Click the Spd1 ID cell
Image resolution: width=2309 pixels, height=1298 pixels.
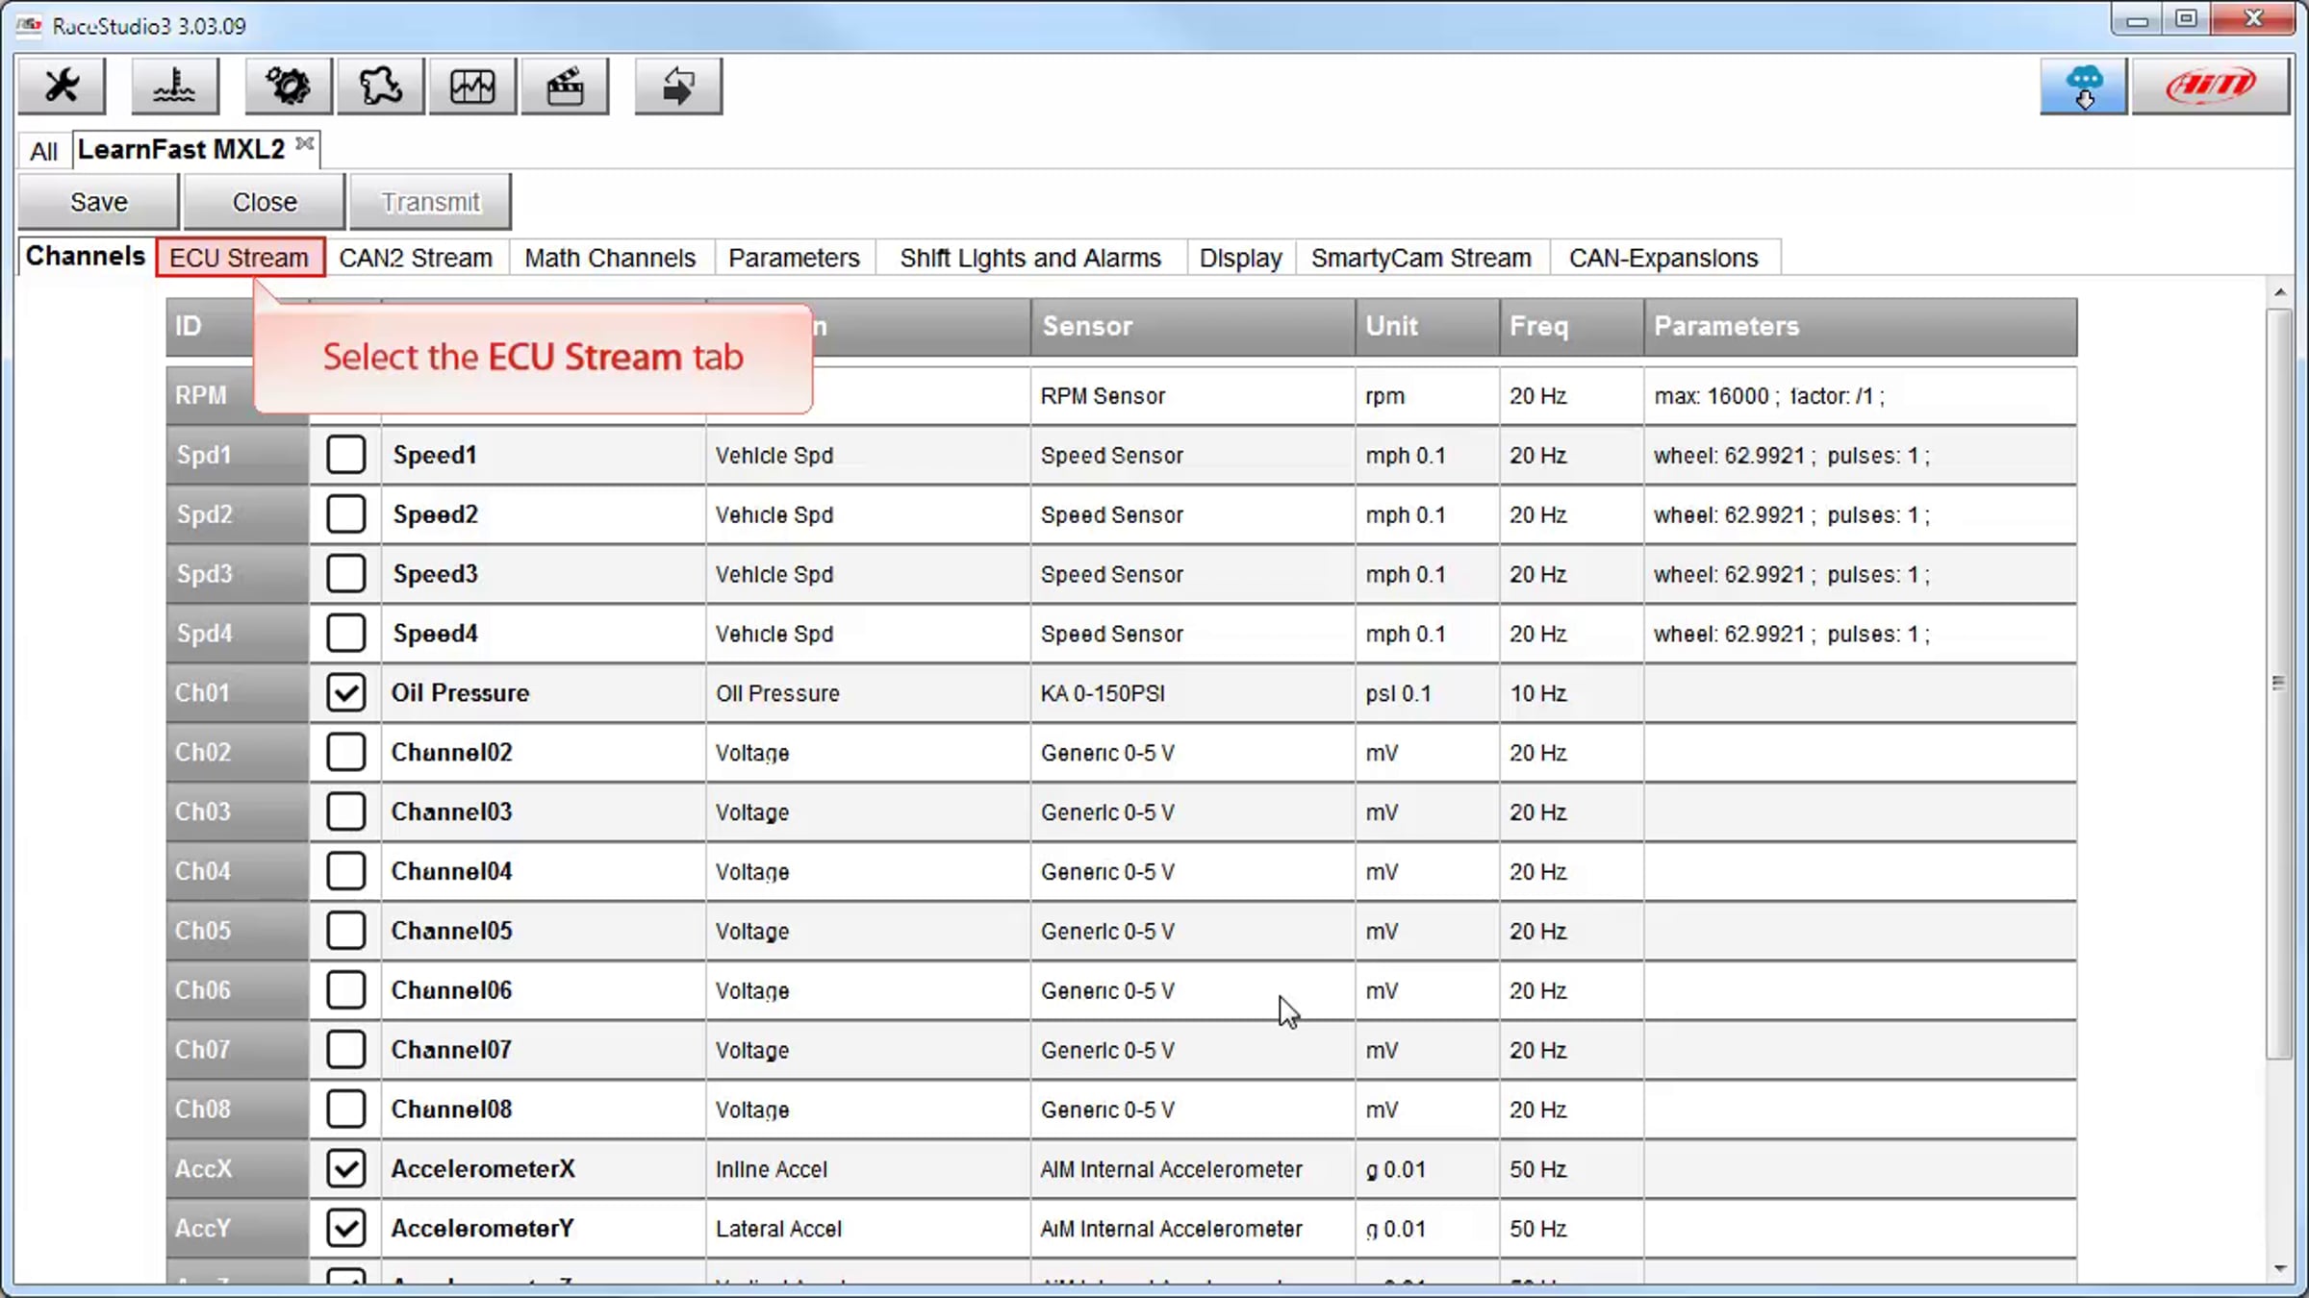(238, 455)
